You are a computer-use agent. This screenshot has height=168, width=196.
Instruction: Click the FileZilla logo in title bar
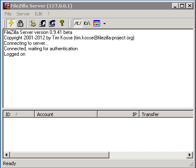[x=7, y=6]
